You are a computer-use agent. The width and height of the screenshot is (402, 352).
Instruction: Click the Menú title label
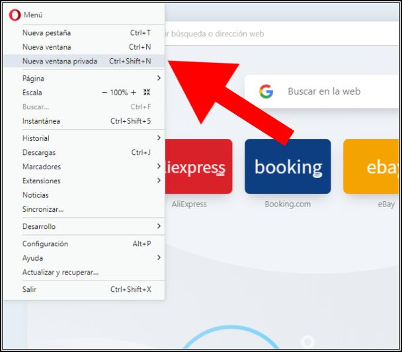33,15
